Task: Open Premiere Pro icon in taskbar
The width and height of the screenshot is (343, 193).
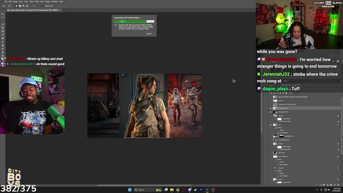Action: [201, 190]
